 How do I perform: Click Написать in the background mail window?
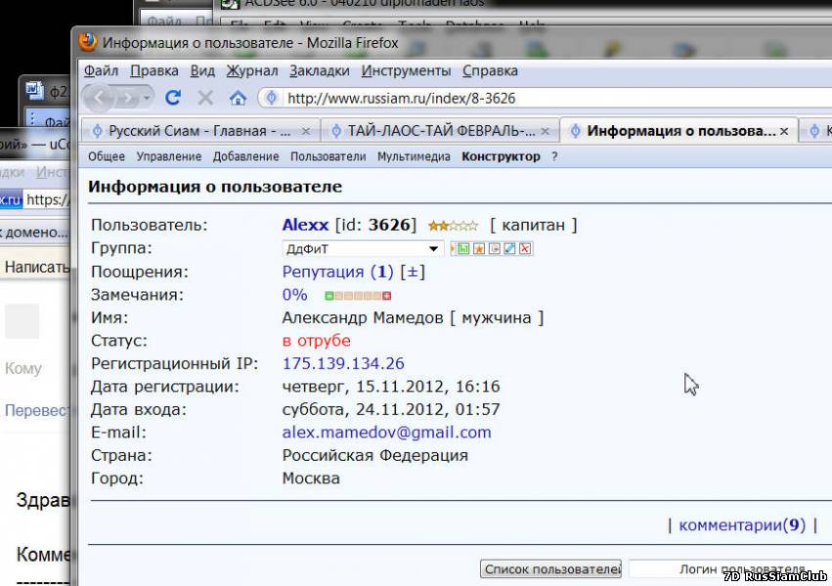(36, 267)
